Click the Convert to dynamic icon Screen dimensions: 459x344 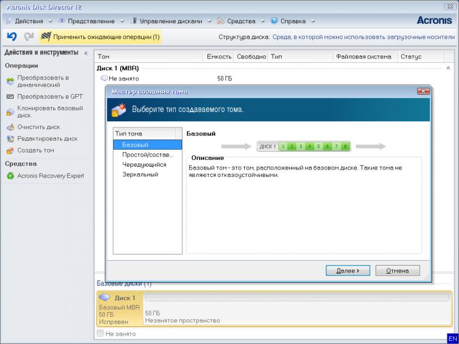point(10,81)
